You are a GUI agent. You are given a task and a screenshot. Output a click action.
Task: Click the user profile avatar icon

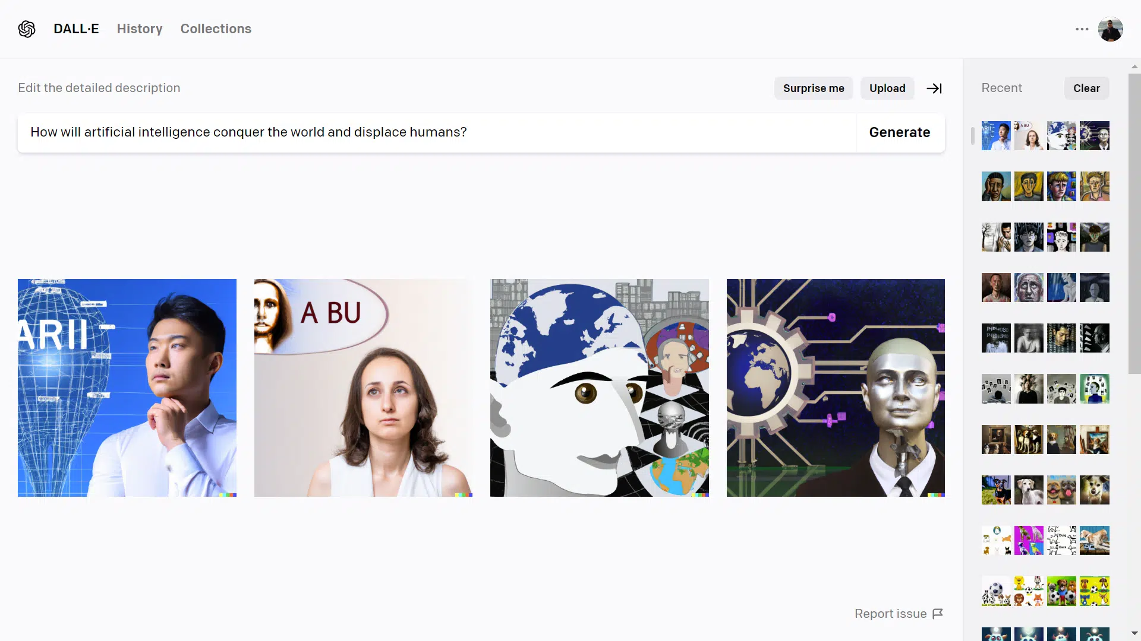1111,29
